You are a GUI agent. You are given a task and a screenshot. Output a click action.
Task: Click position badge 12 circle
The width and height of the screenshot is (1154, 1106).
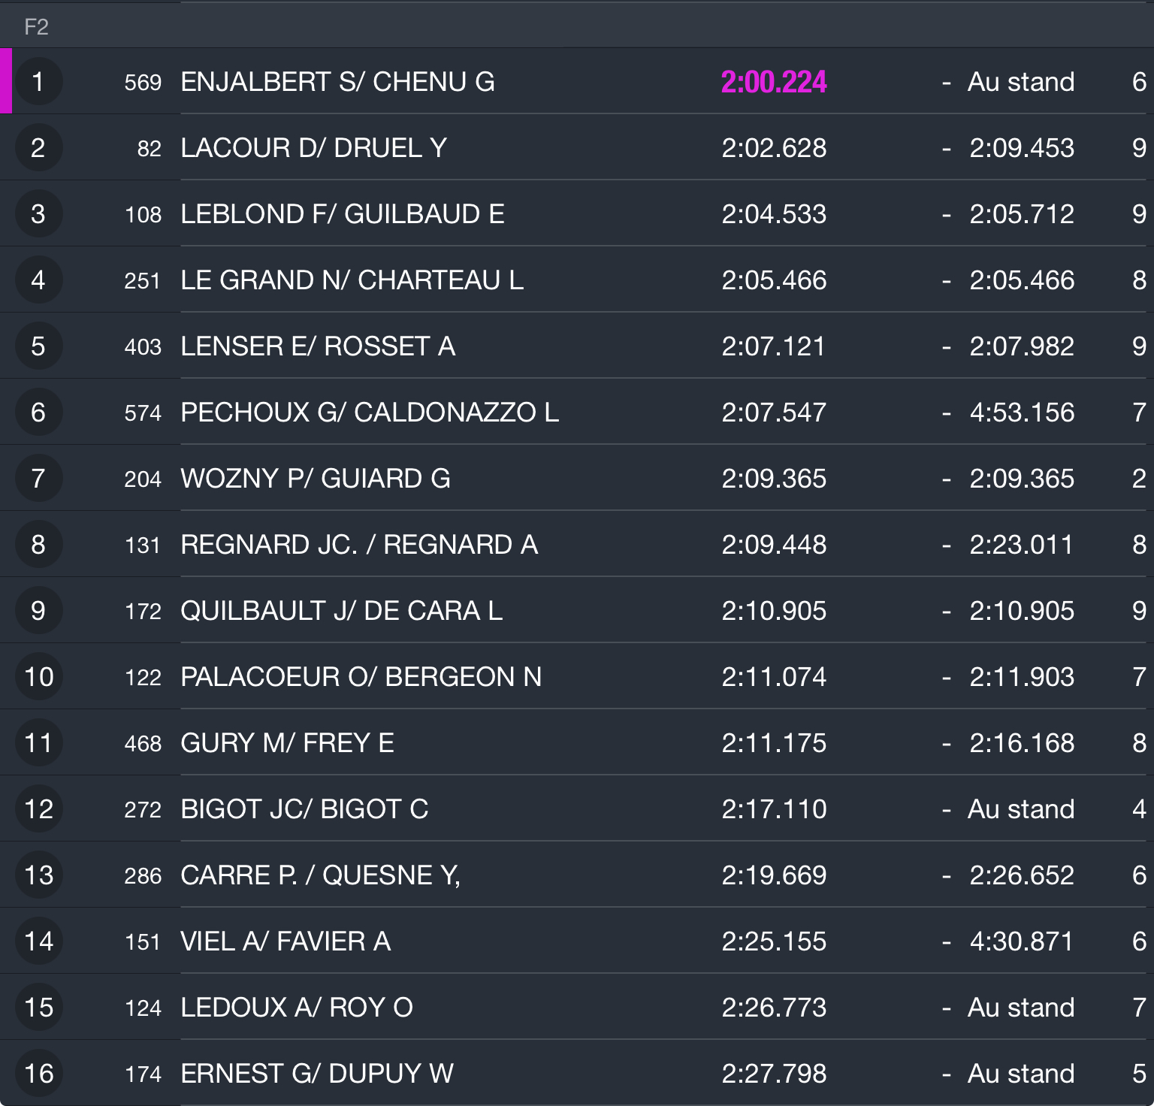(38, 808)
